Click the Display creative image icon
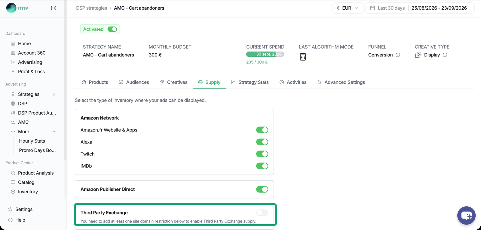This screenshot has width=481, height=230. [418, 55]
